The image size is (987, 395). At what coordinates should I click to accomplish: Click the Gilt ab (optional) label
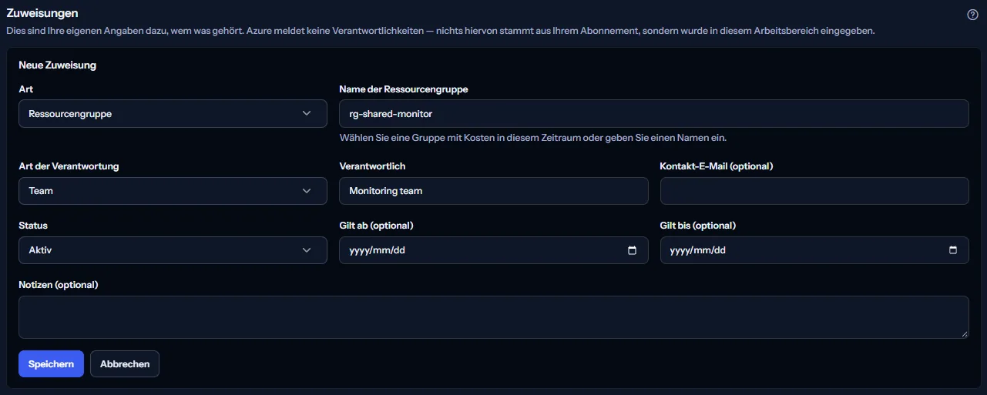point(377,226)
